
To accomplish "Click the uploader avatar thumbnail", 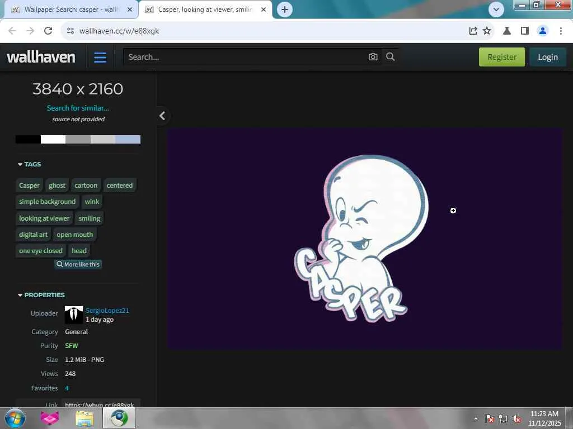I will point(73,315).
